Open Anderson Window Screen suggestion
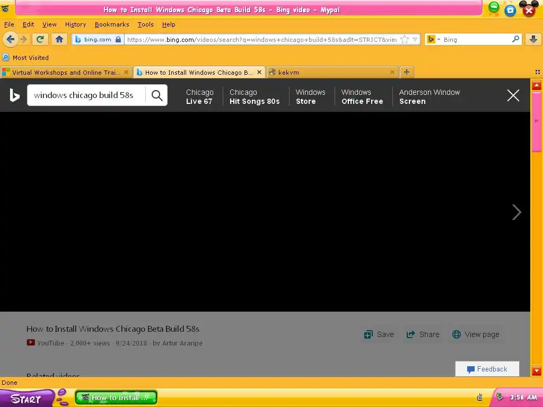543x407 pixels. pos(430,96)
